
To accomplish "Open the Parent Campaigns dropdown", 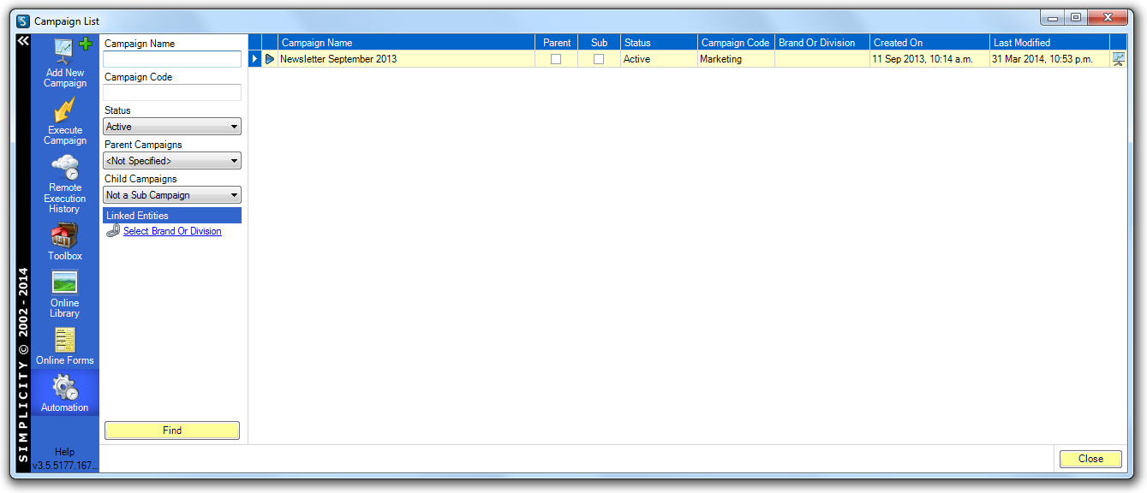I will [172, 161].
